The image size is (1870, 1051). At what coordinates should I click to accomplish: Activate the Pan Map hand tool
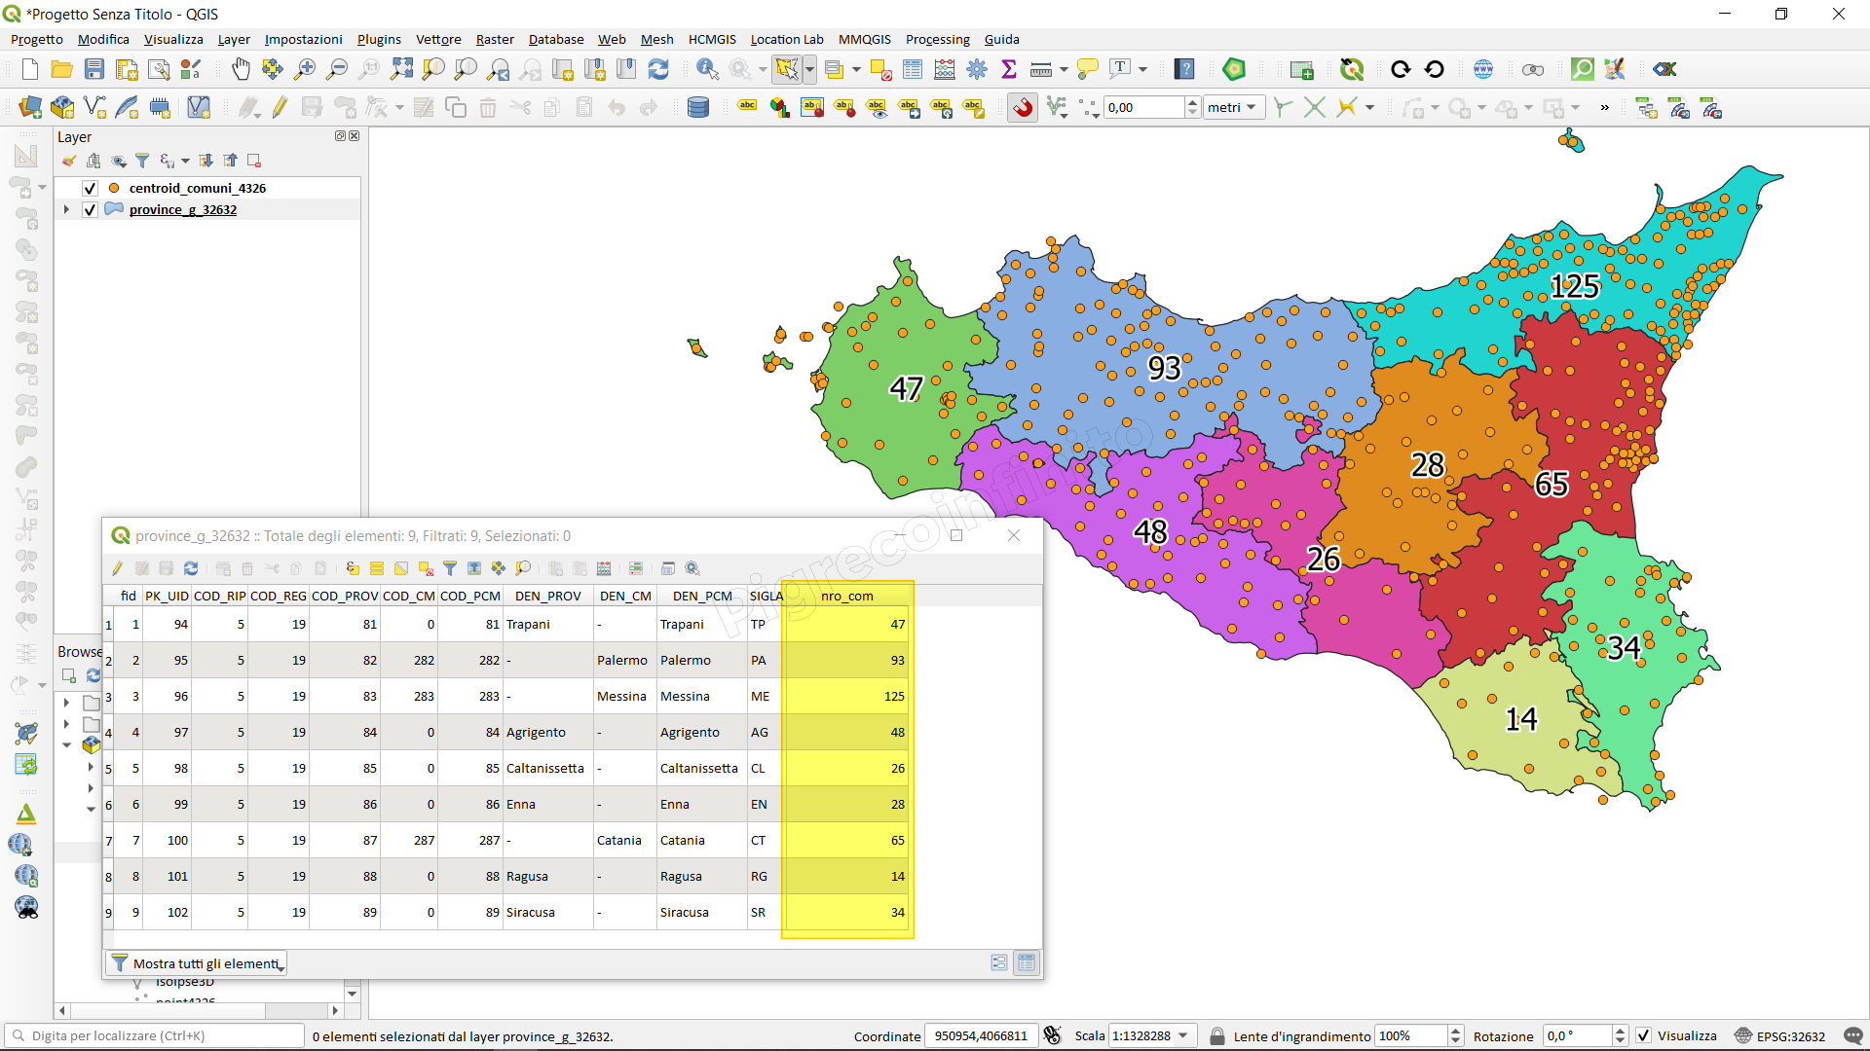point(241,69)
